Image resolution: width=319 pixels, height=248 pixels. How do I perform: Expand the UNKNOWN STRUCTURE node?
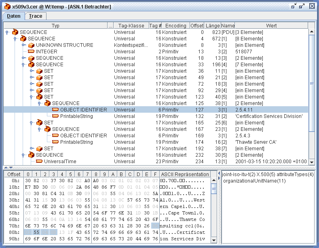(23, 45)
